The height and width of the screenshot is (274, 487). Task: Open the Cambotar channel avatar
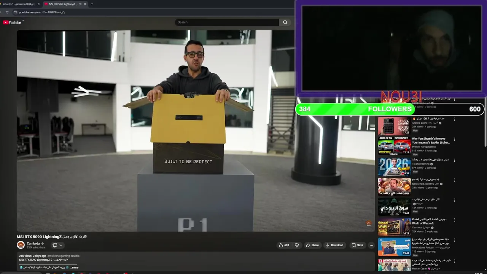[x=21, y=245]
